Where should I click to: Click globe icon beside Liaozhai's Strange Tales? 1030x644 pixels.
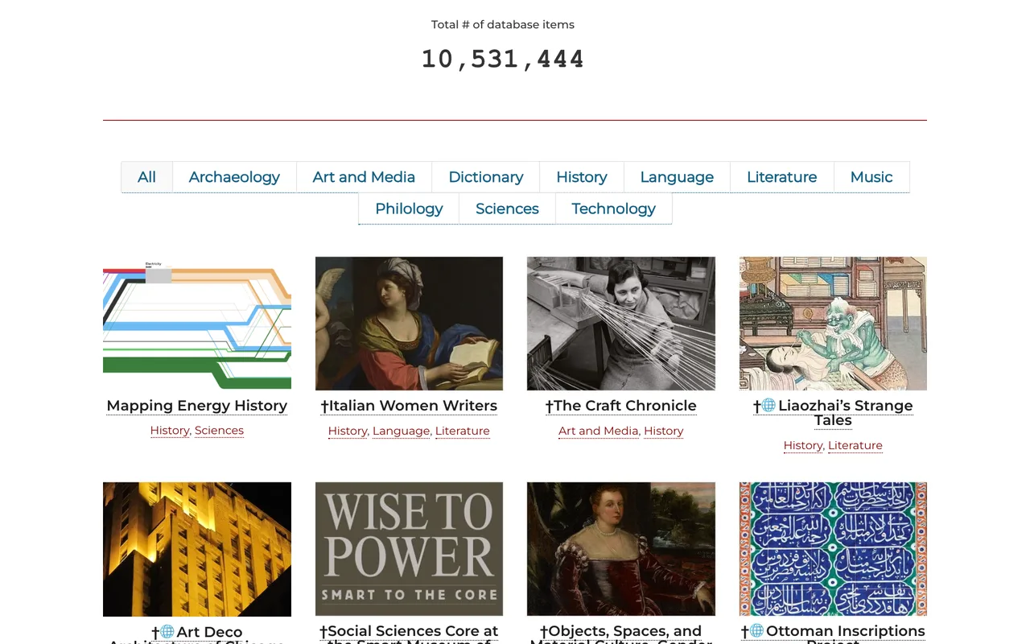[768, 405]
